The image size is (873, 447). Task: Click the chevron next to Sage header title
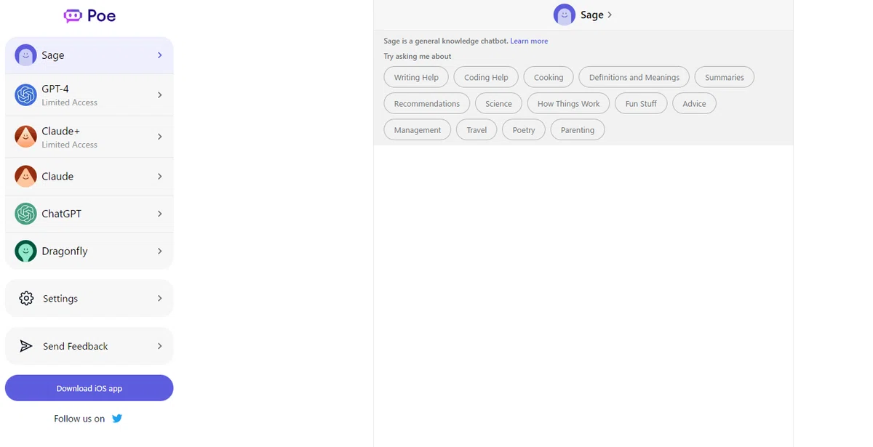coord(610,15)
